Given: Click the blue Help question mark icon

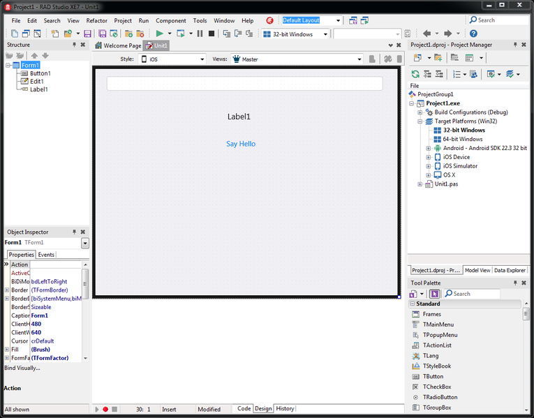Looking at the screenshot, I should pos(473,33).
